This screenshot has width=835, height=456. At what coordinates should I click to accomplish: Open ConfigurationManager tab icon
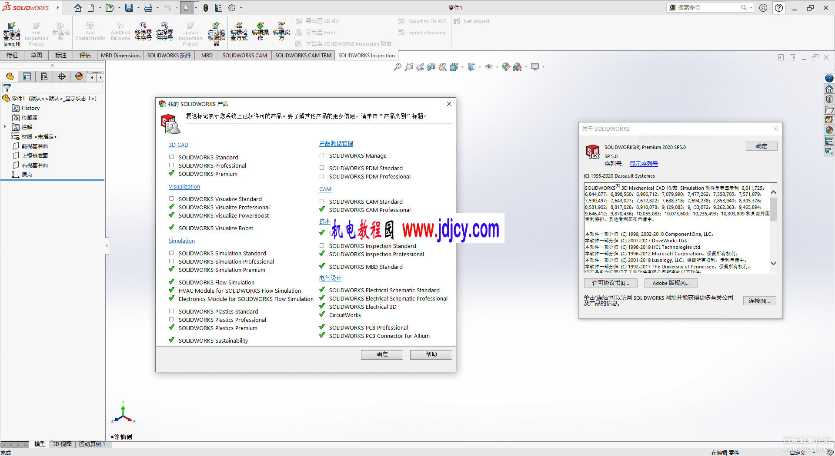44,77
